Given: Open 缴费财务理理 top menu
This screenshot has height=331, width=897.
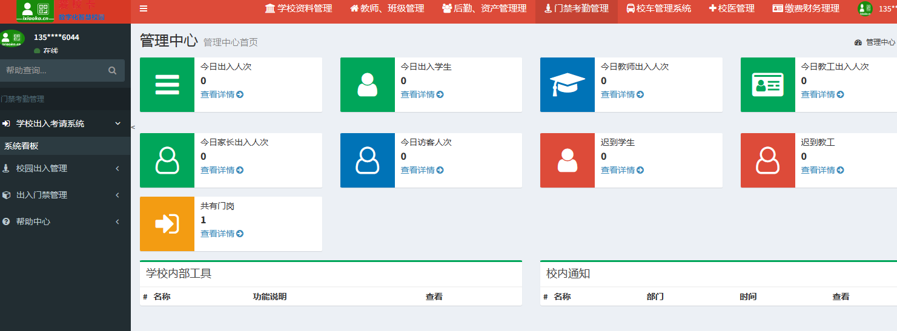Looking at the screenshot, I should click(x=806, y=8).
